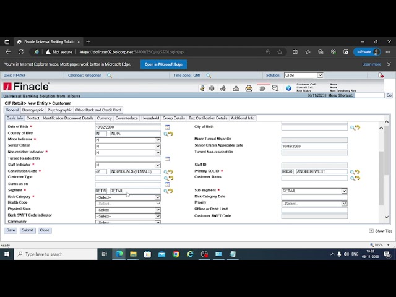The height and width of the screenshot is (297, 396).
Task: Open the Currency sub-tab
Action: 104,118
